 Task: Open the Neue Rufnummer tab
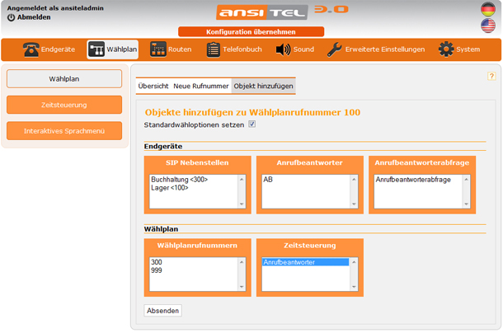pyautogui.click(x=201, y=86)
